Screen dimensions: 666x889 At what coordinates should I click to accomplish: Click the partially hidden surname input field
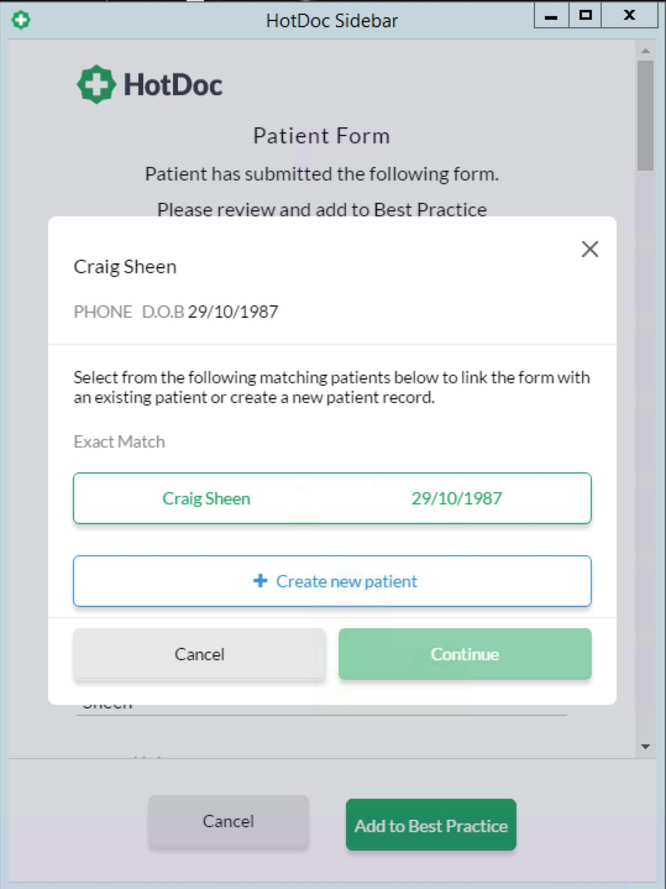(322, 710)
